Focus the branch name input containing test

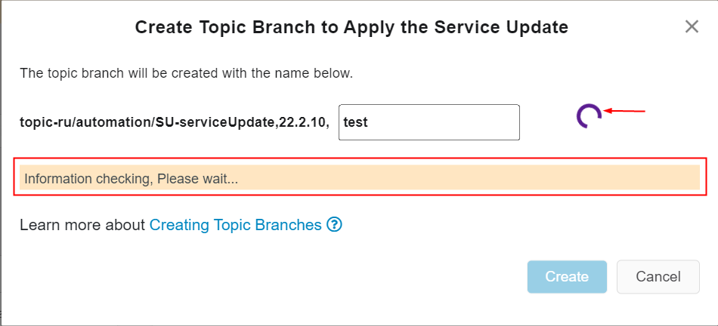coord(429,122)
